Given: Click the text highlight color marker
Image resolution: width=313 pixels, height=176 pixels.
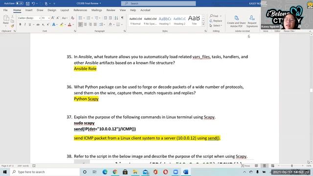Looking at the screenshot, I should point(62,24).
